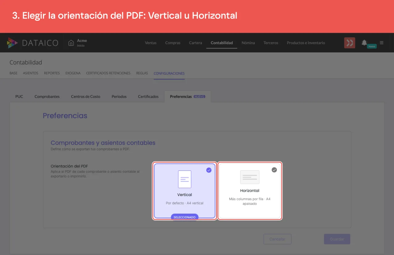The width and height of the screenshot is (394, 255).
Task: Click 'Por defecto · A4 vertical' text
Action: tap(185, 203)
